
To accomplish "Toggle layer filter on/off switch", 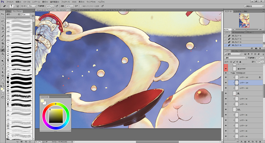I will 263,54.
